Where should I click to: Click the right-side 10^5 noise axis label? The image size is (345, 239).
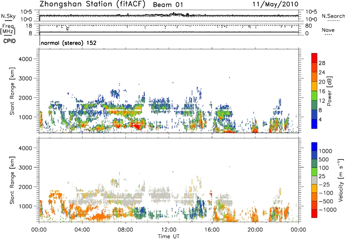(x=311, y=12)
